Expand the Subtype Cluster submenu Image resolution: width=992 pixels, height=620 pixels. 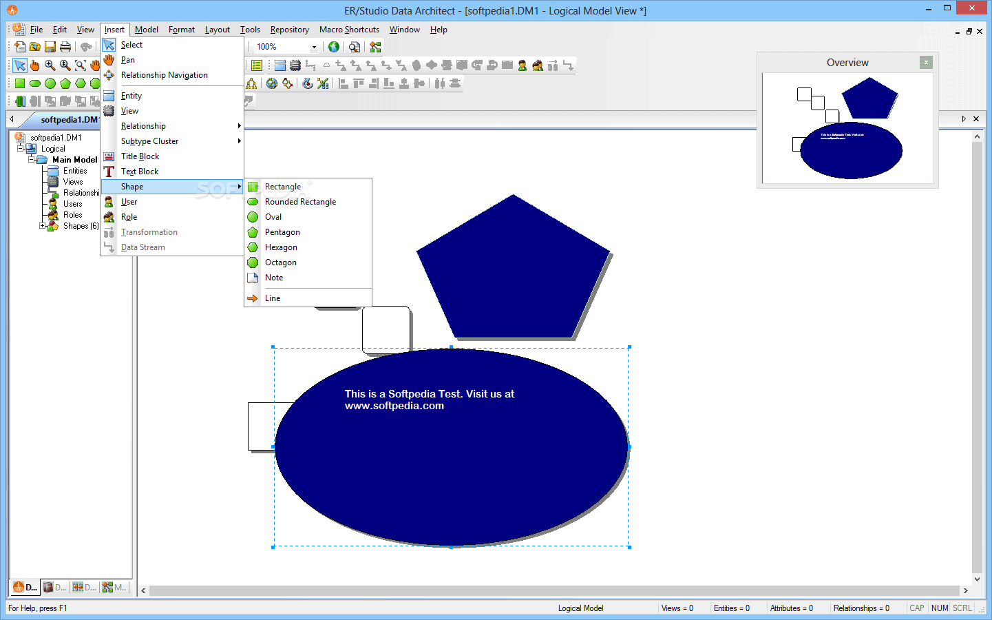click(x=172, y=141)
